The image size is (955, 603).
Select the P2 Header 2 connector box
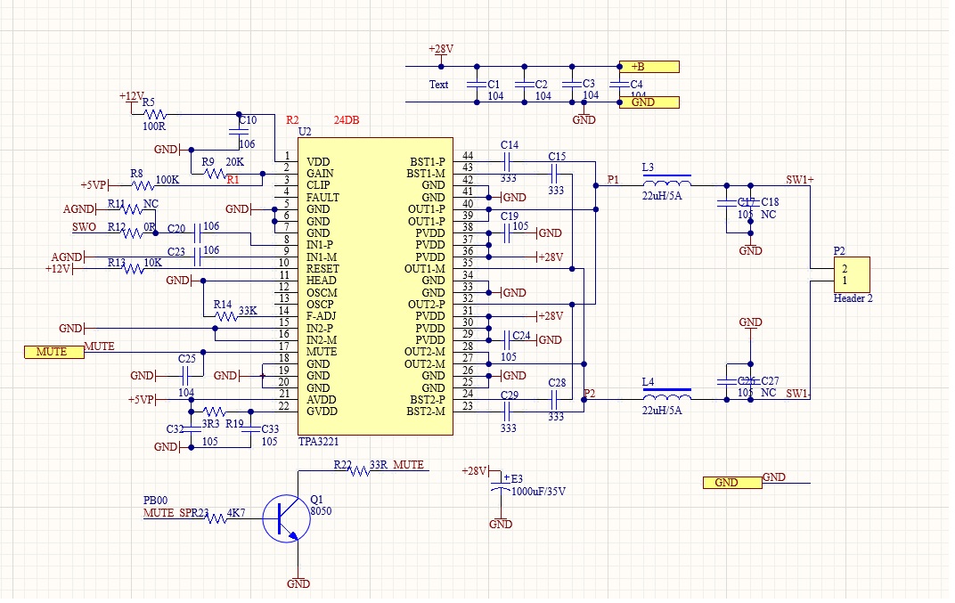click(x=852, y=274)
